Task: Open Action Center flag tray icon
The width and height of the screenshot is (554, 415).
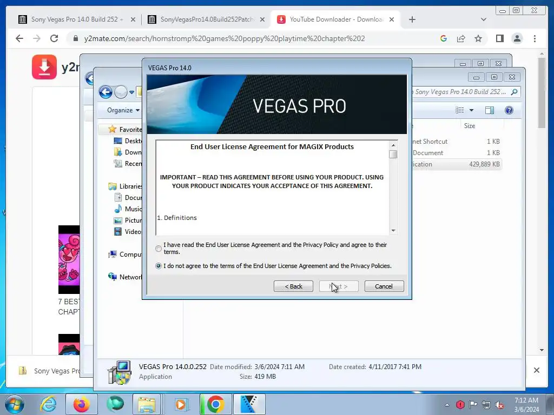Action: coord(473,405)
